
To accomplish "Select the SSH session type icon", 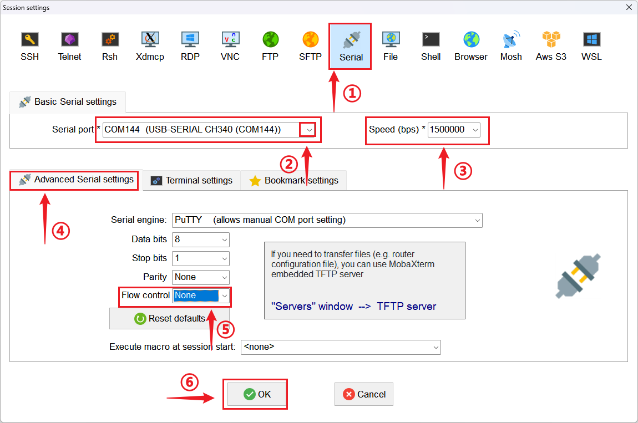I will pyautogui.click(x=29, y=45).
